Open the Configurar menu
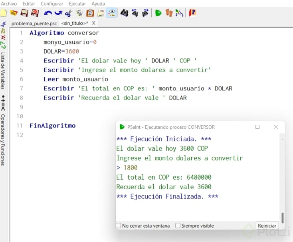 (x=52, y=4)
